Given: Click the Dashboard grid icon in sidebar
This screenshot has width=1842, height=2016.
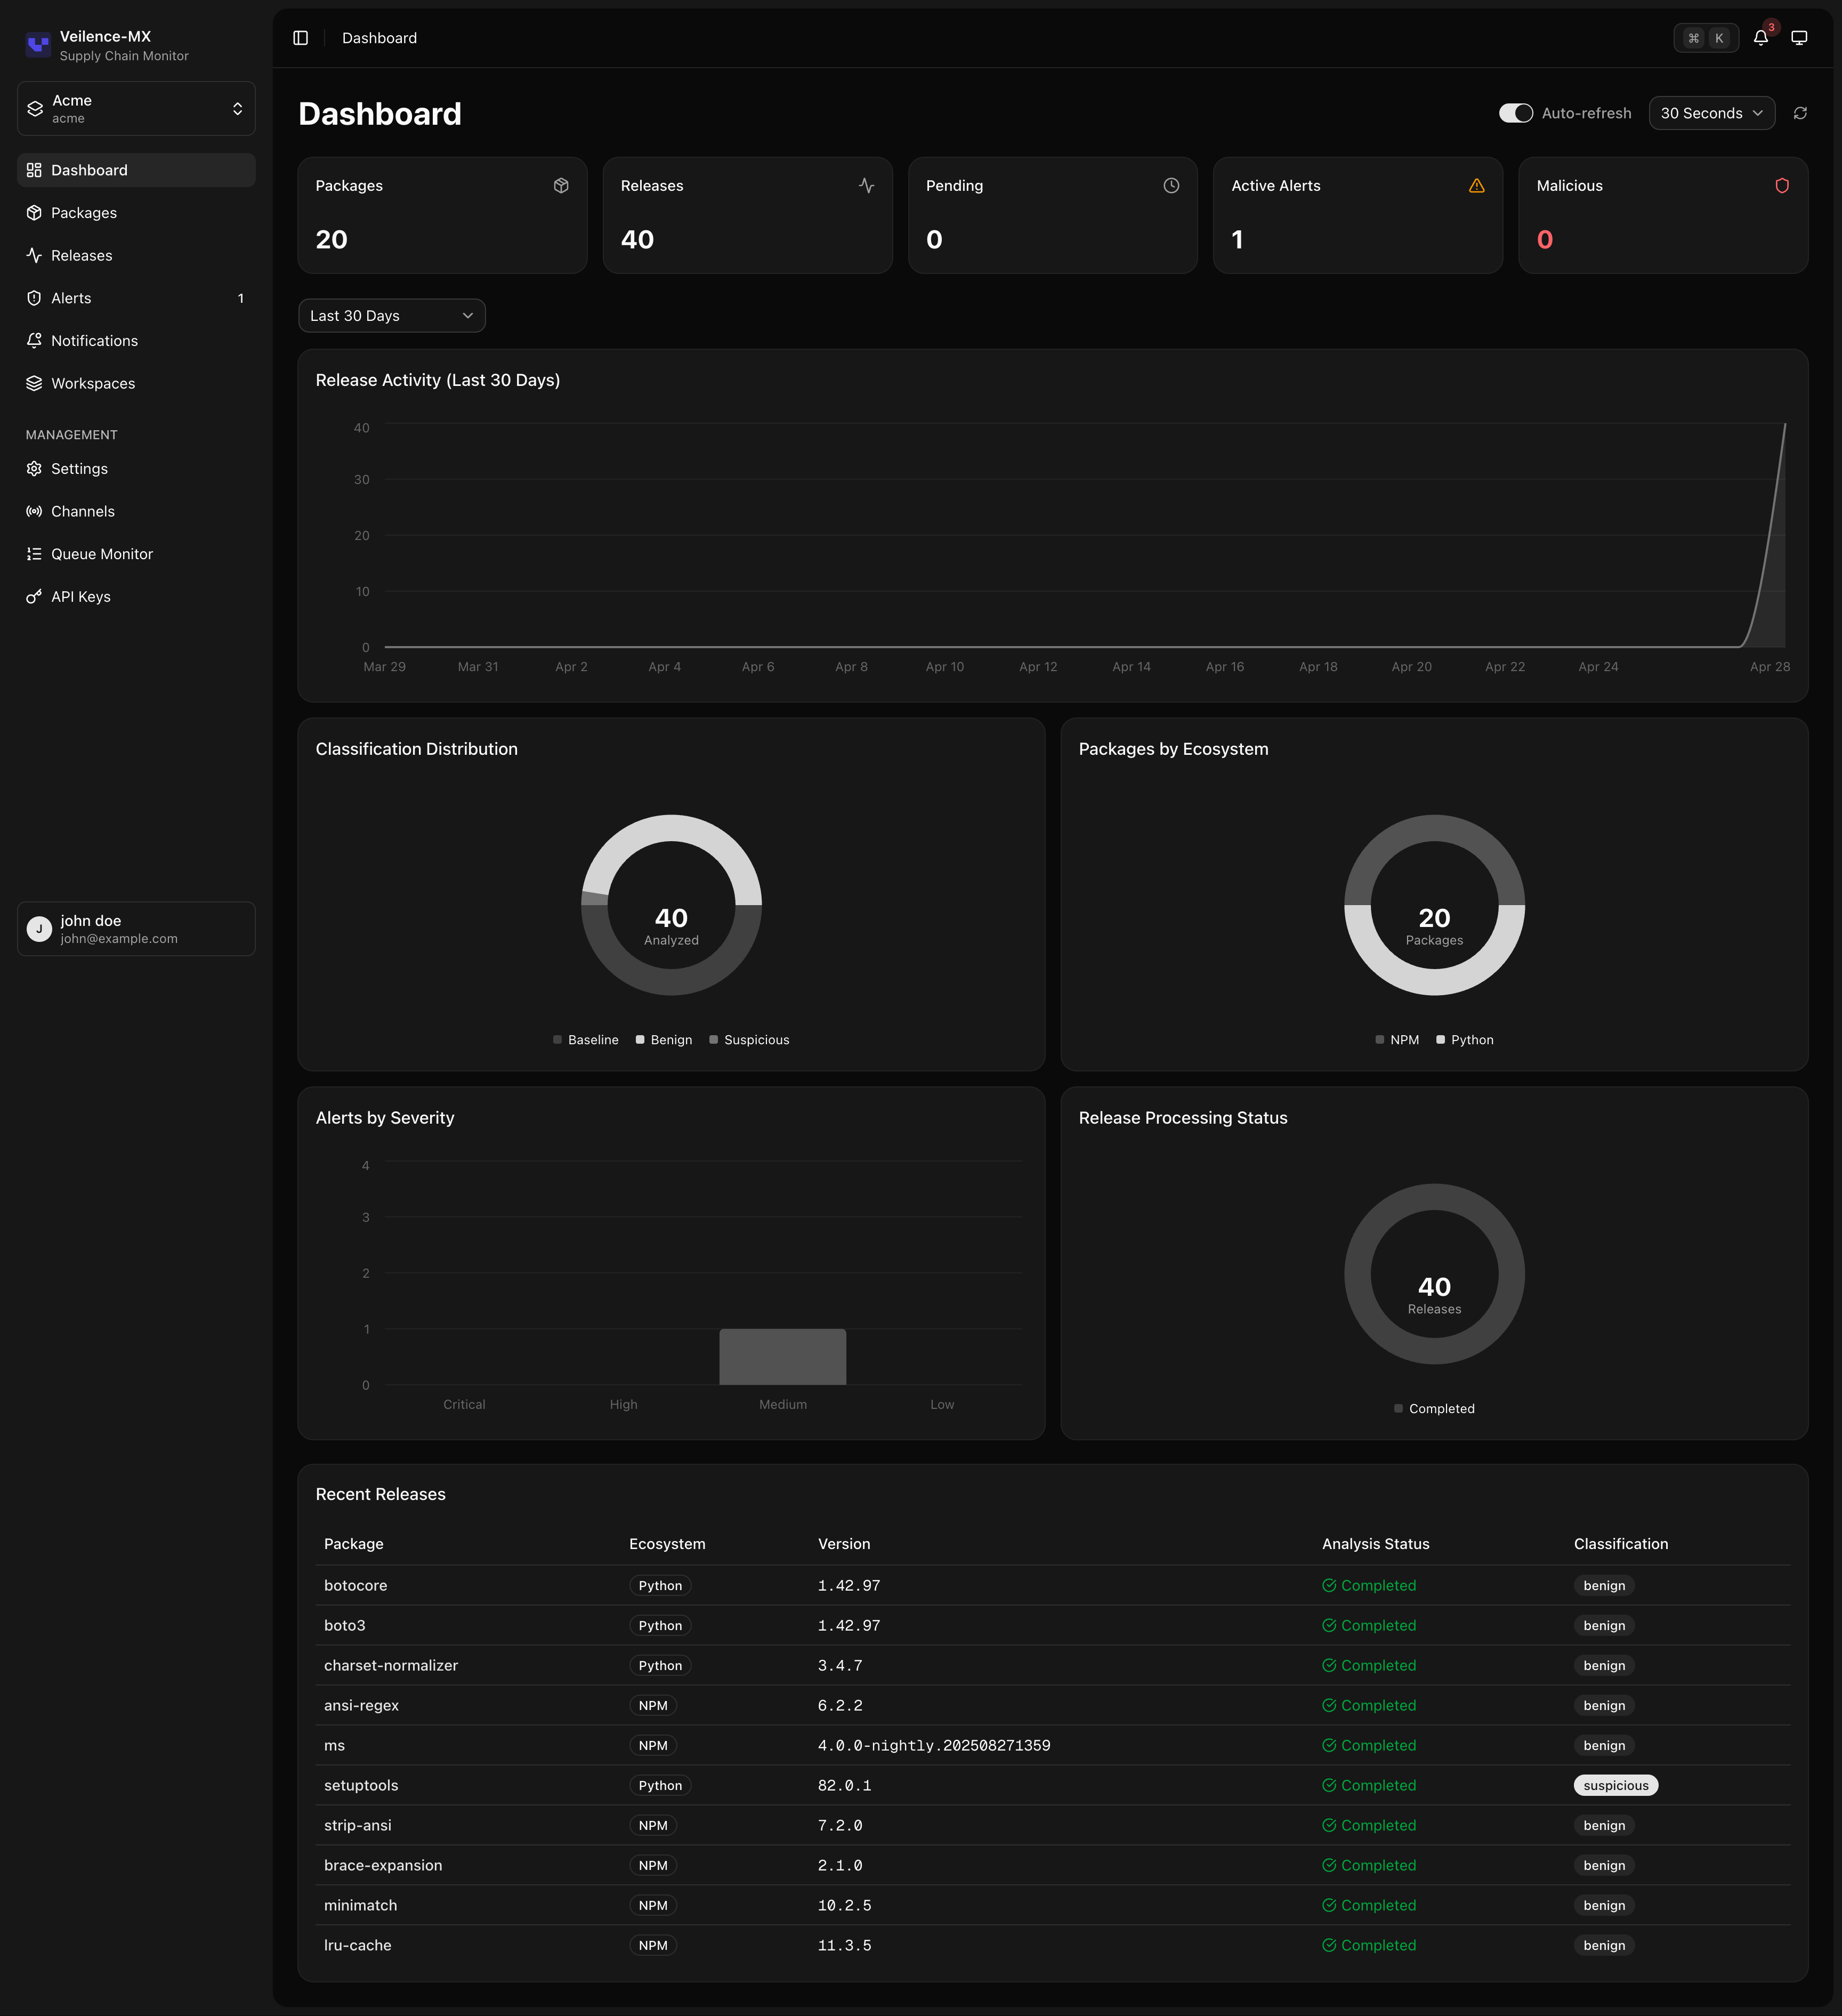Looking at the screenshot, I should coord(34,170).
